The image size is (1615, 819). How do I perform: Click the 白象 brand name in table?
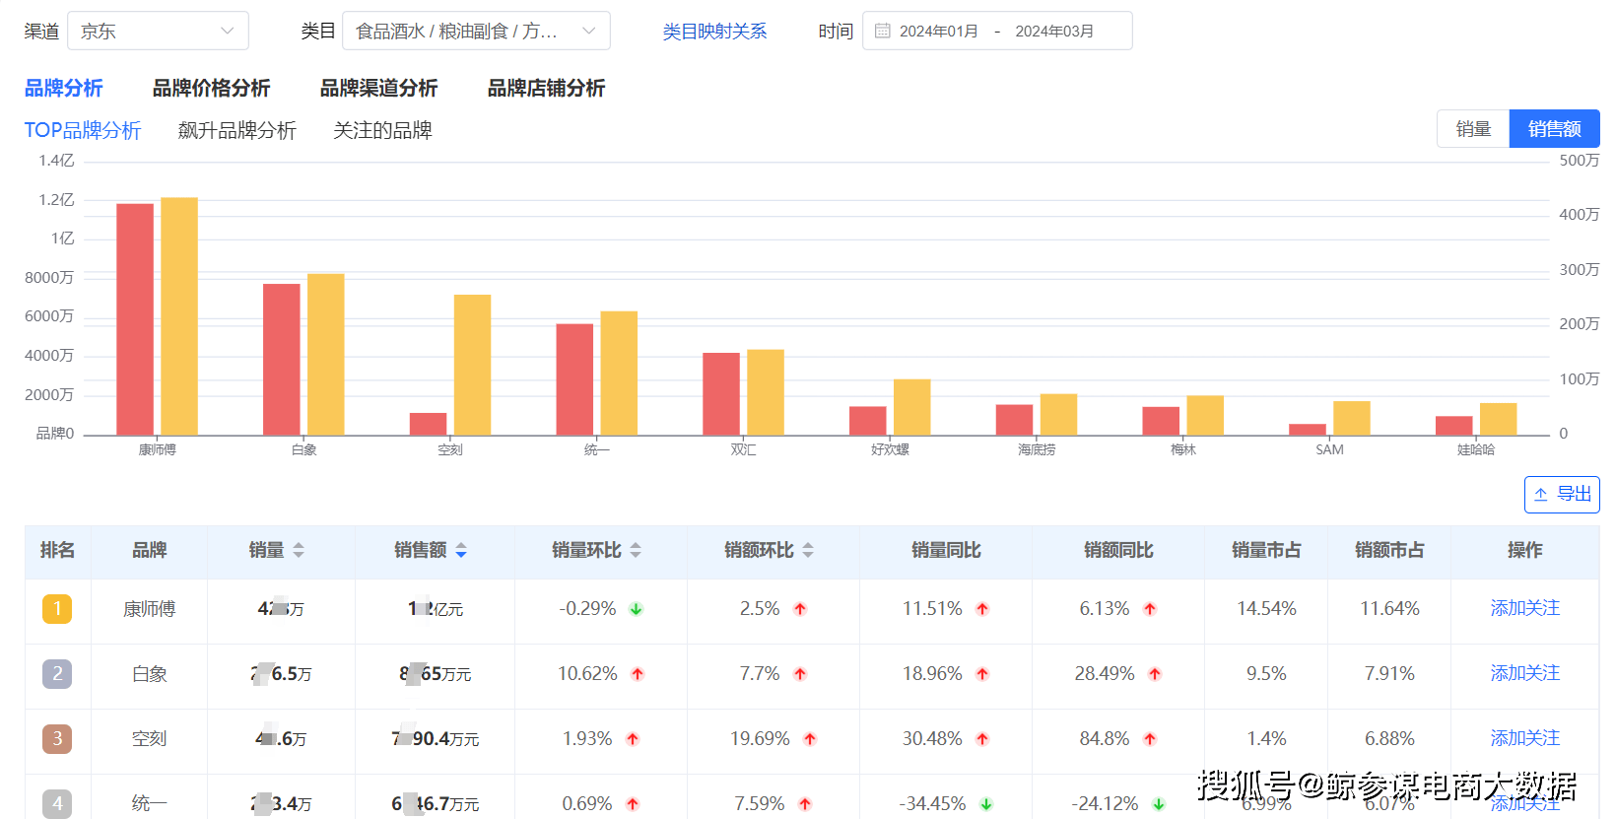click(150, 674)
